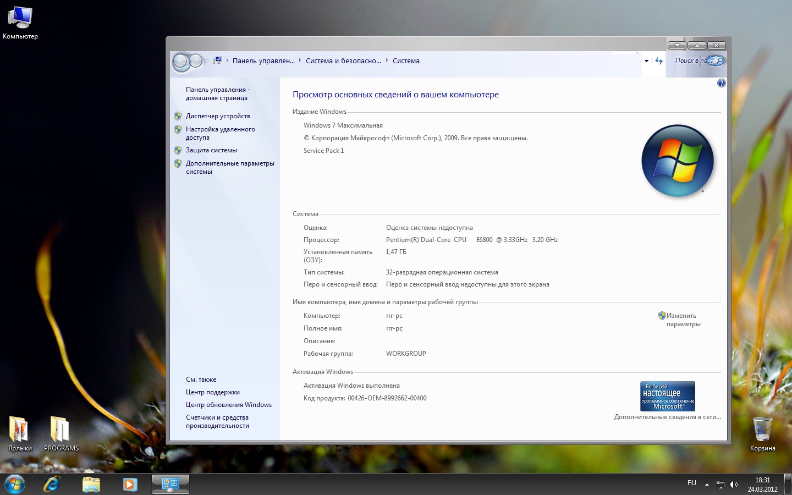Open the address bar history dropdown
Screen dimensions: 792x495
point(646,61)
